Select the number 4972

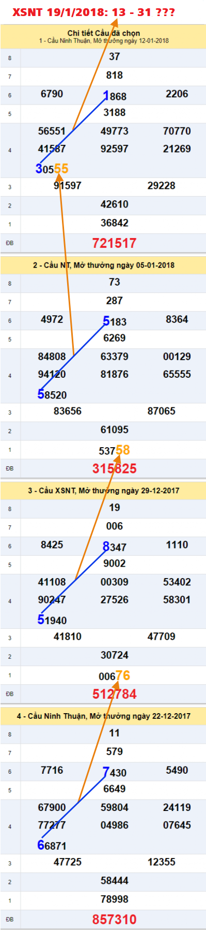pos(52,319)
